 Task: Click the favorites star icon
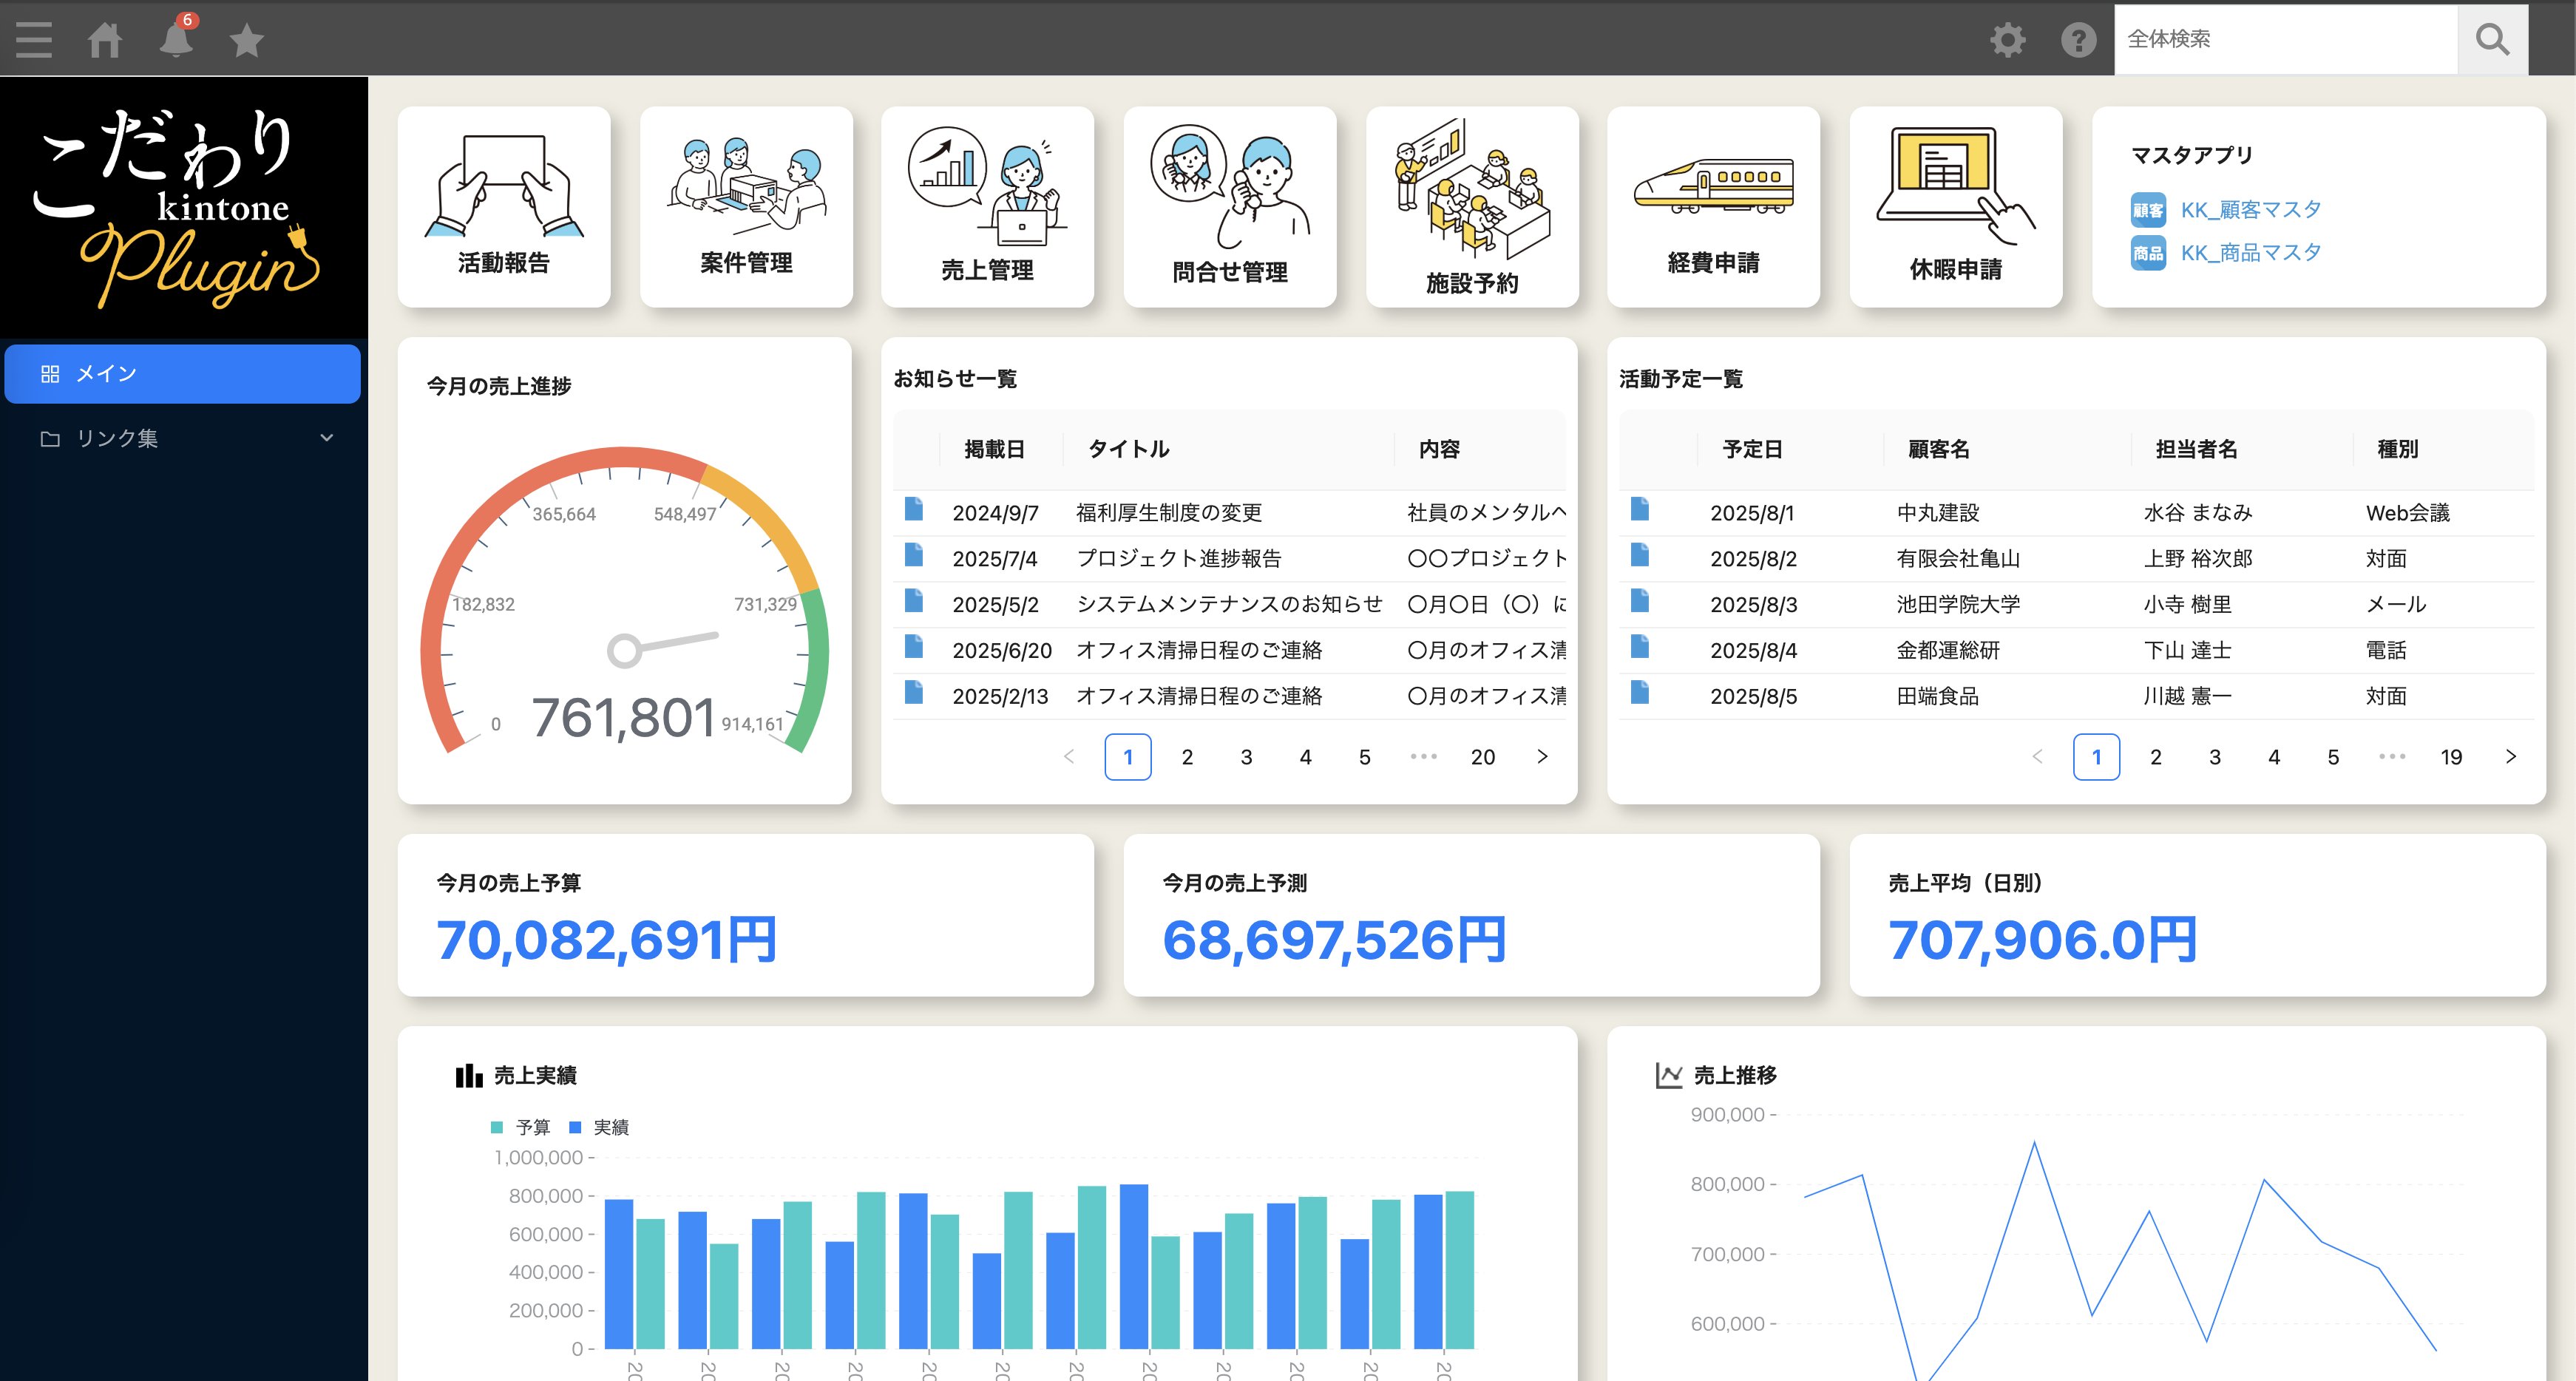pyautogui.click(x=246, y=41)
